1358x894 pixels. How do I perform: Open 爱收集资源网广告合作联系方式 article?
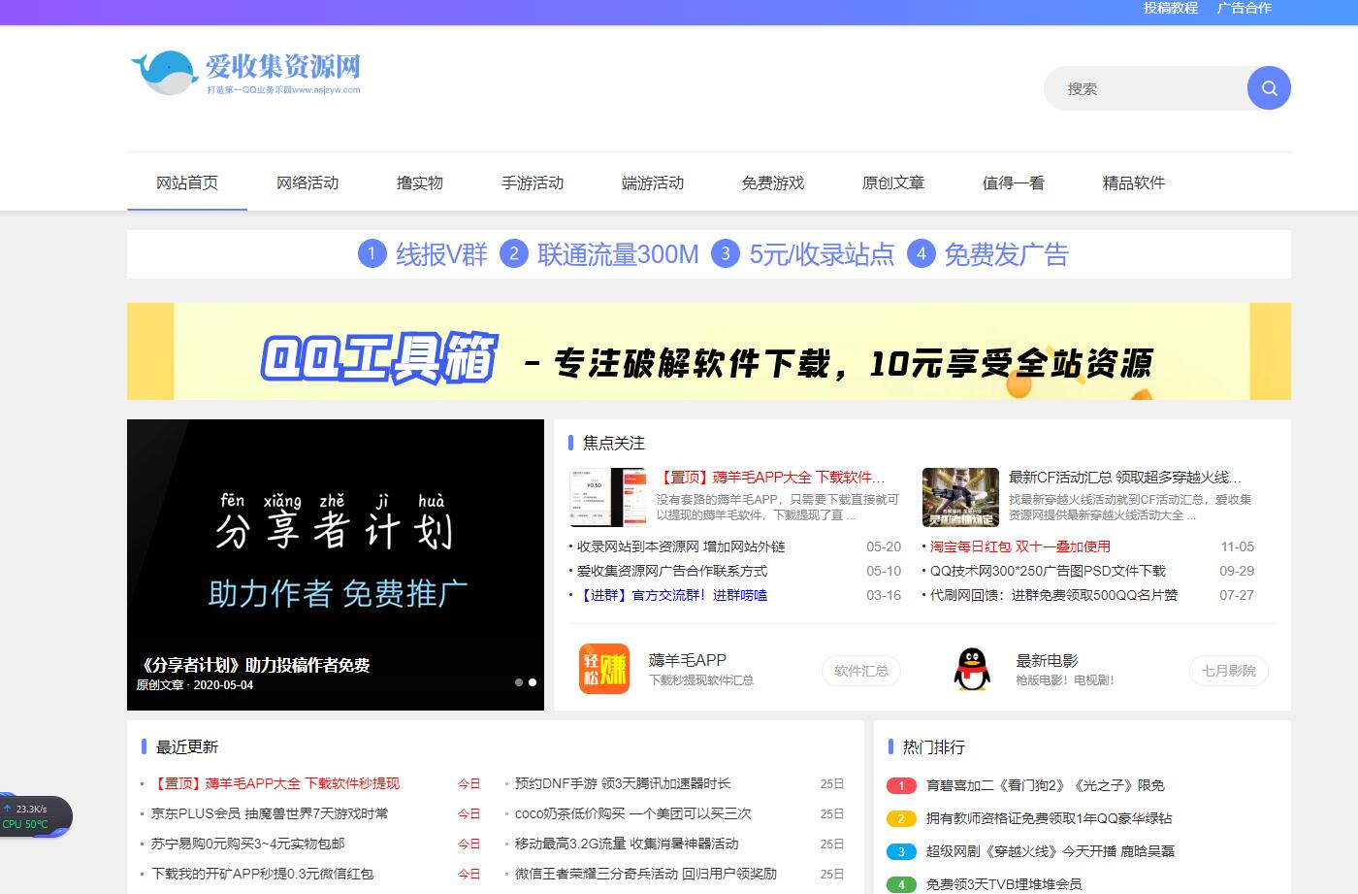click(672, 571)
